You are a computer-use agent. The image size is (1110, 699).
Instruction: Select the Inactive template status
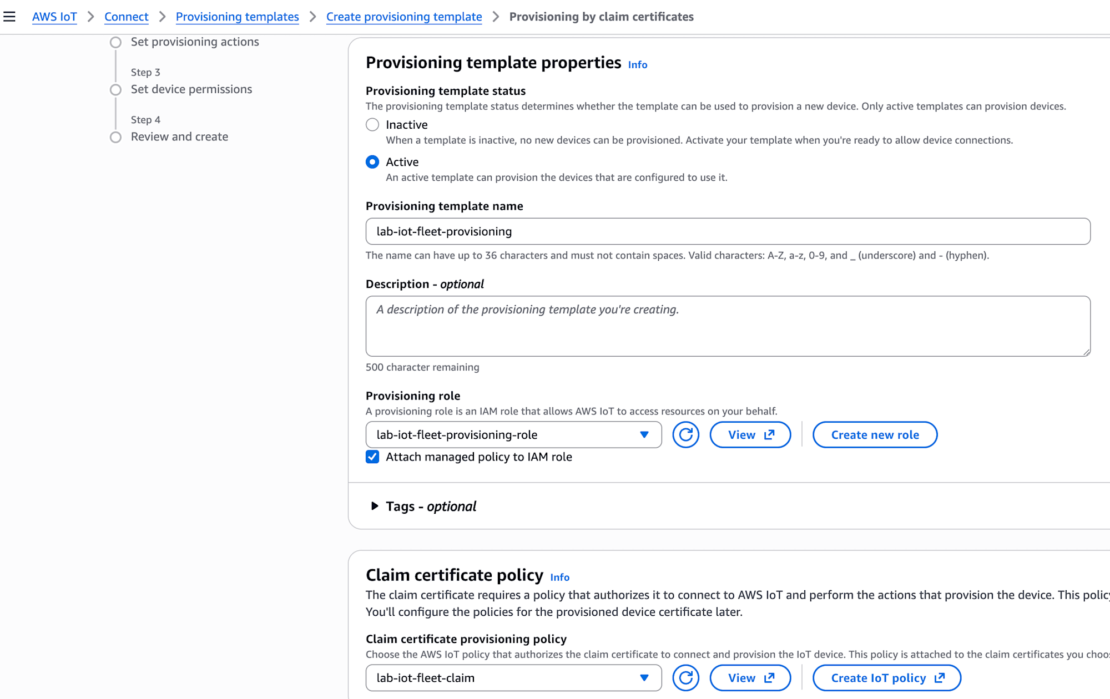click(372, 125)
